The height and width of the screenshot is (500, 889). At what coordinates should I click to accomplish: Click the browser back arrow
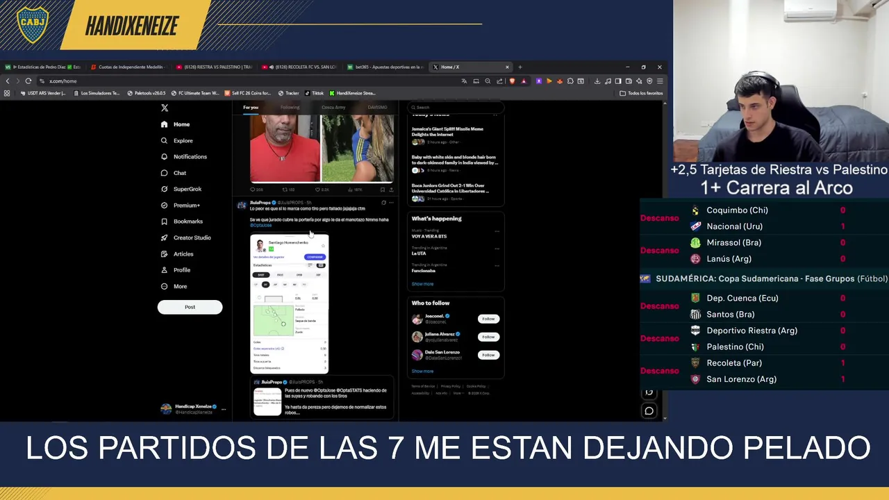pos(8,81)
